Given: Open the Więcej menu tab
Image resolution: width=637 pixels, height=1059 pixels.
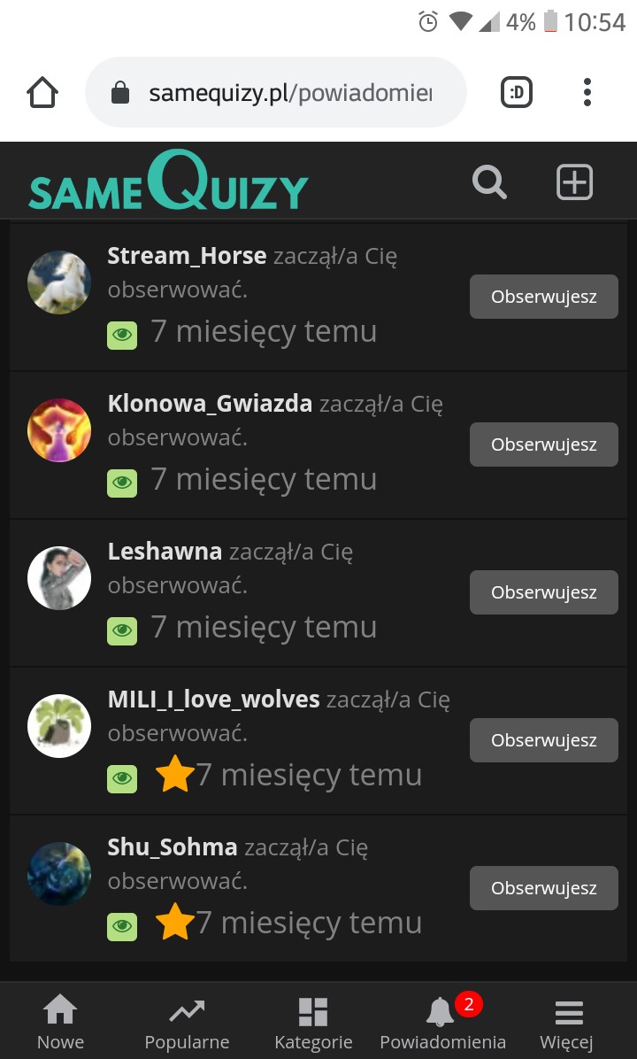Looking at the screenshot, I should tap(567, 1022).
